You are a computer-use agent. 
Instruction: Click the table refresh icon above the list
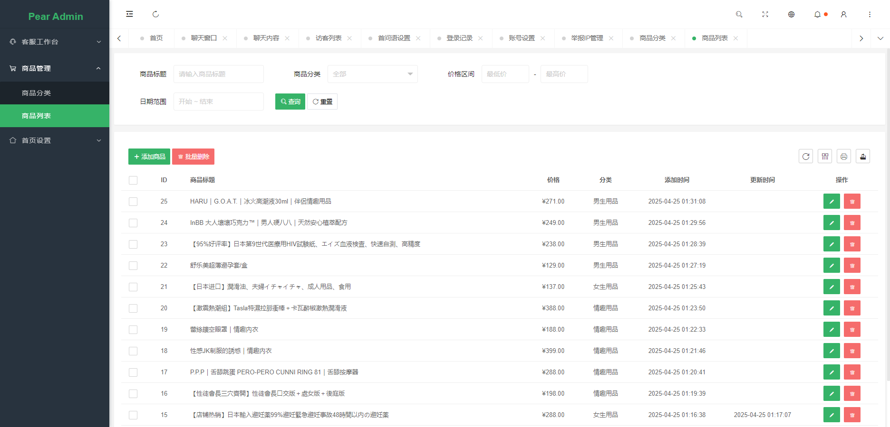coord(806,156)
